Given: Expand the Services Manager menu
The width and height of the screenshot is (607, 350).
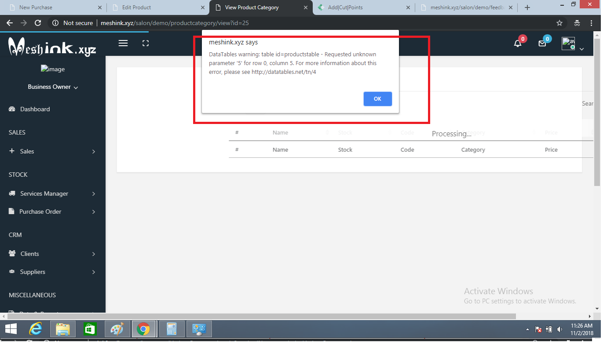Looking at the screenshot, I should tap(53, 193).
